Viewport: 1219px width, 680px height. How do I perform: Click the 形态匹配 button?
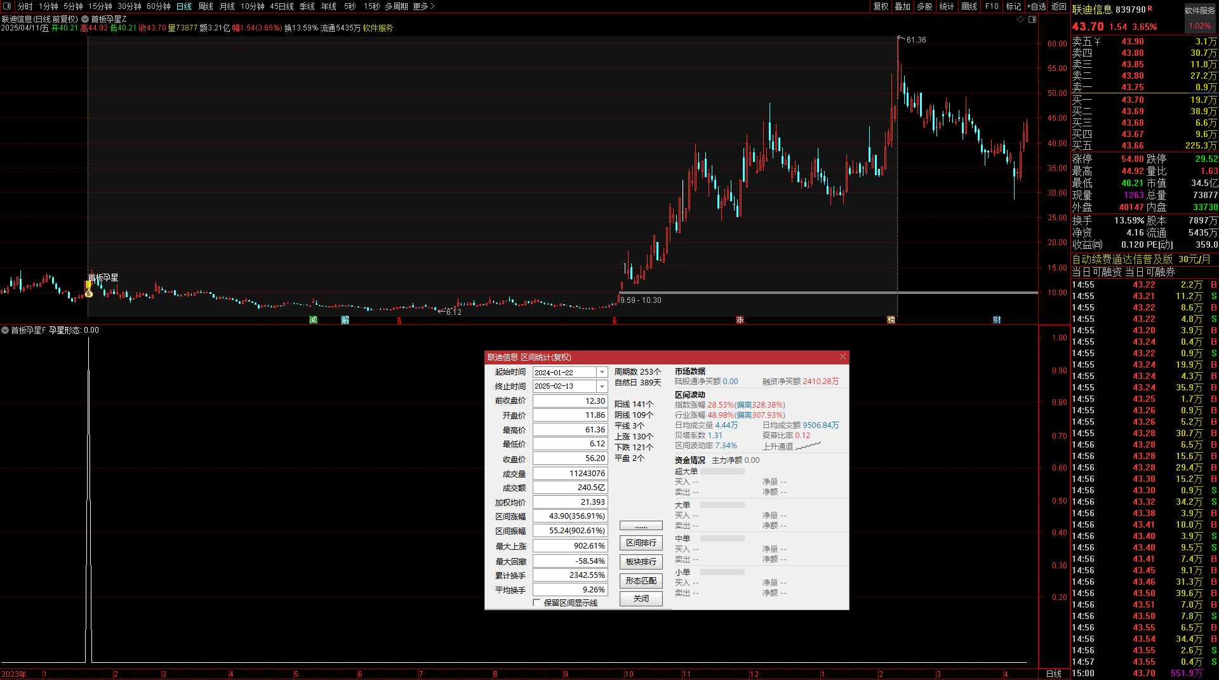641,581
